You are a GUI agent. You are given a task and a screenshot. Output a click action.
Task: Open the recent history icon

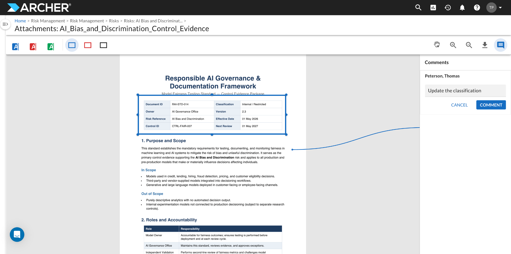tap(448, 7)
